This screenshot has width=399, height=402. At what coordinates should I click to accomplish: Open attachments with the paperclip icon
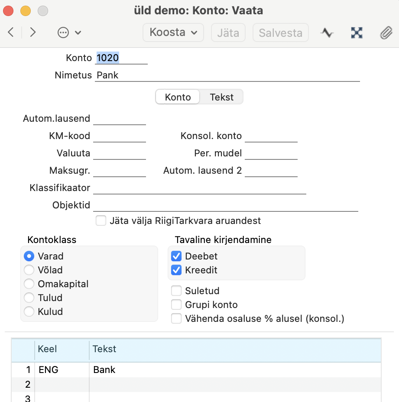[x=386, y=32]
